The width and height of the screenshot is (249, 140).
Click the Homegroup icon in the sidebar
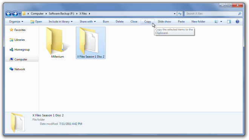coord(11,49)
